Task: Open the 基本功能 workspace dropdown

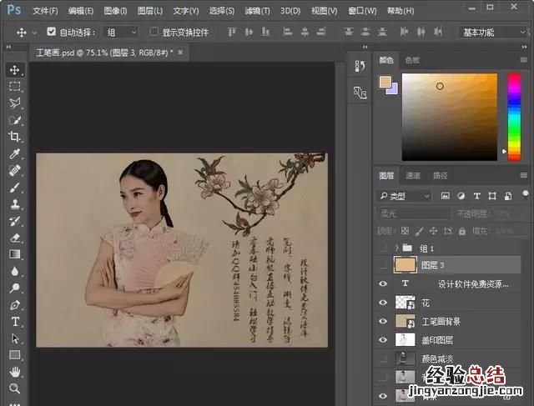Action: tap(491, 32)
